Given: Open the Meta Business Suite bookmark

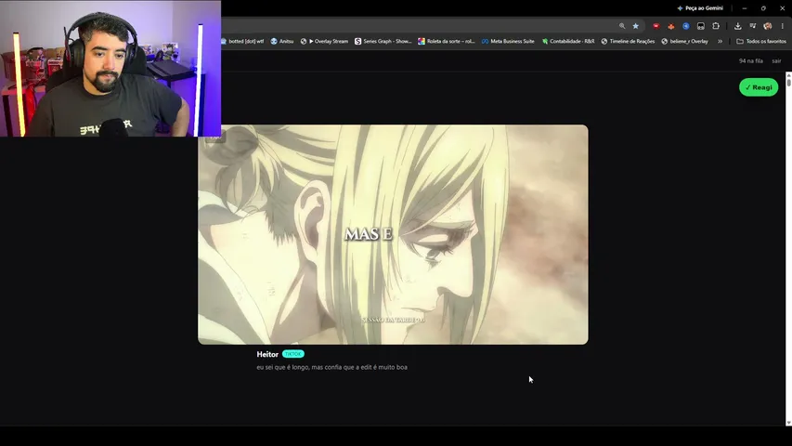Looking at the screenshot, I should point(508,42).
